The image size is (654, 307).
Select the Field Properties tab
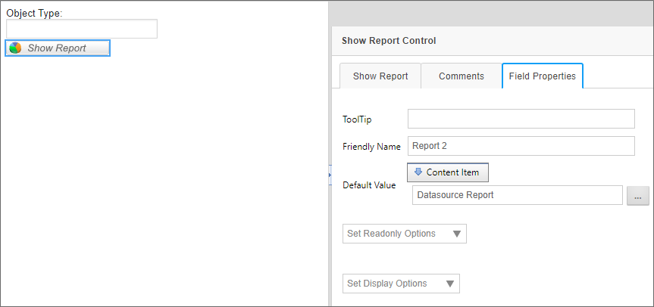click(x=542, y=76)
